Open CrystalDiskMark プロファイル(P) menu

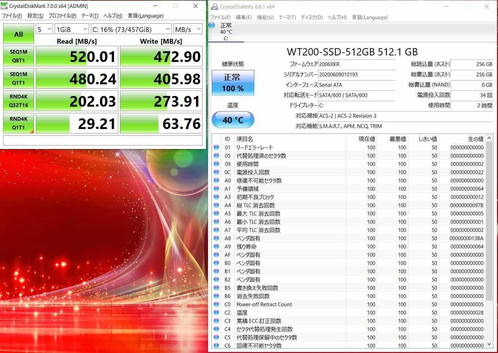62,16
